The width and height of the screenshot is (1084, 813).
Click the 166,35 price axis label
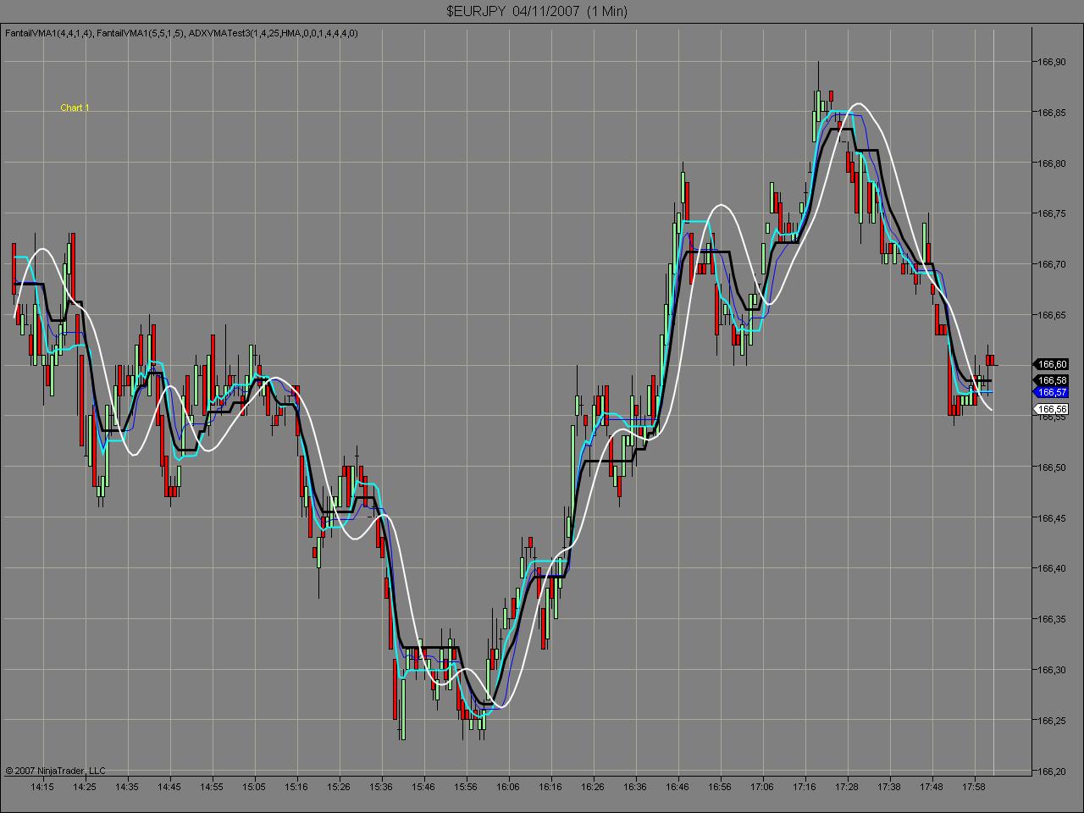coord(1052,619)
